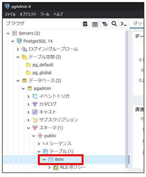Click the PostgreSQL 14 elephant icon
This screenshot has height=177, width=146.
[19, 41]
